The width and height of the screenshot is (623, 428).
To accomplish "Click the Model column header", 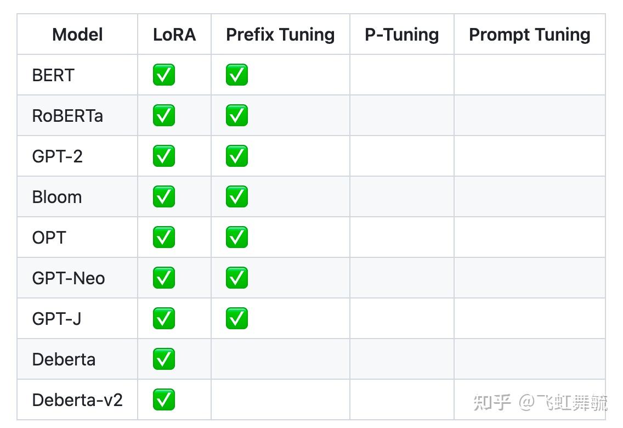I will (77, 35).
